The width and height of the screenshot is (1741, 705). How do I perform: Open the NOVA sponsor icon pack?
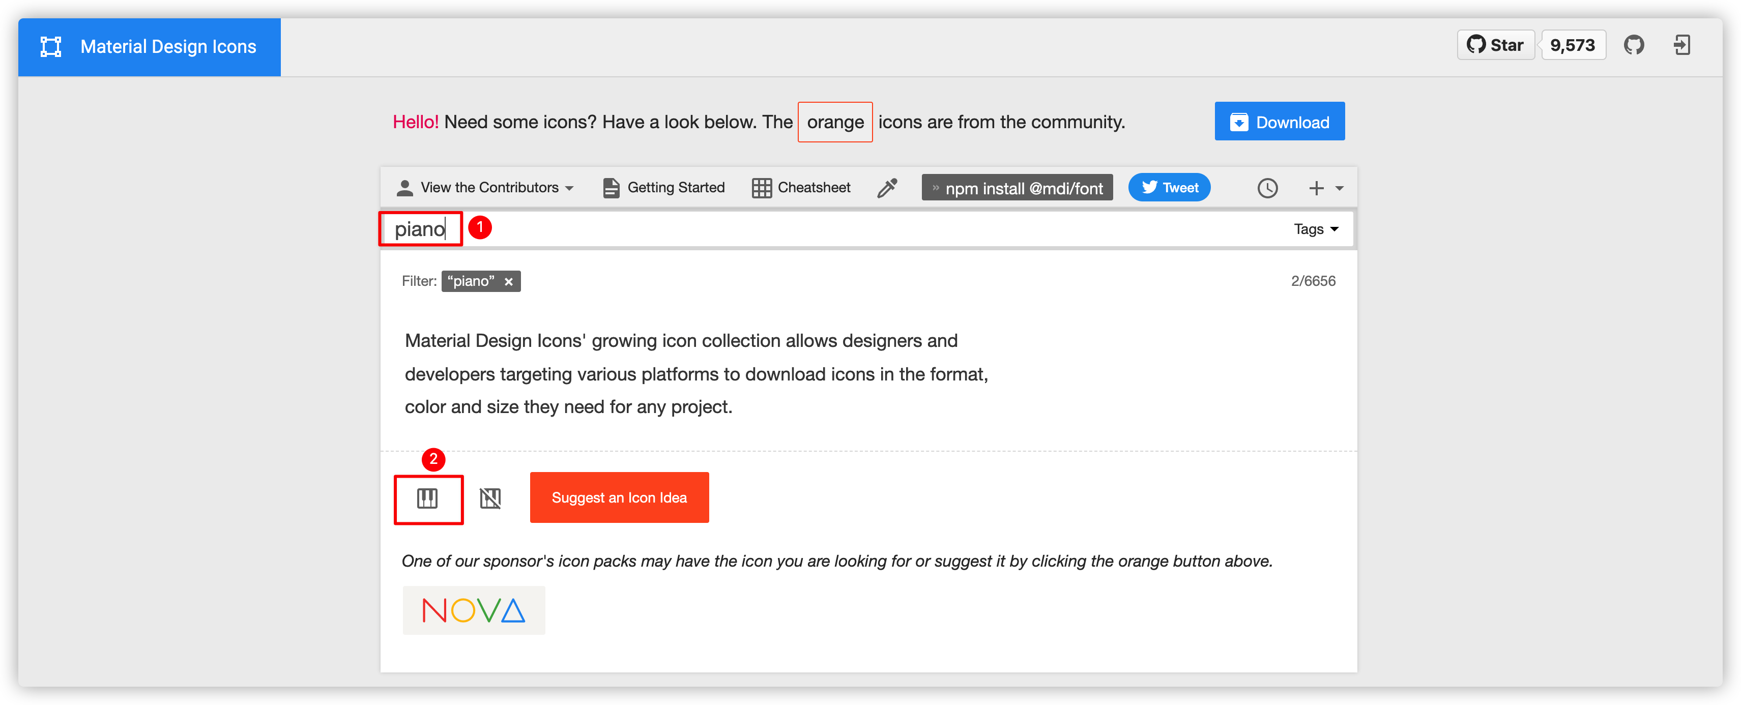pyautogui.click(x=474, y=610)
